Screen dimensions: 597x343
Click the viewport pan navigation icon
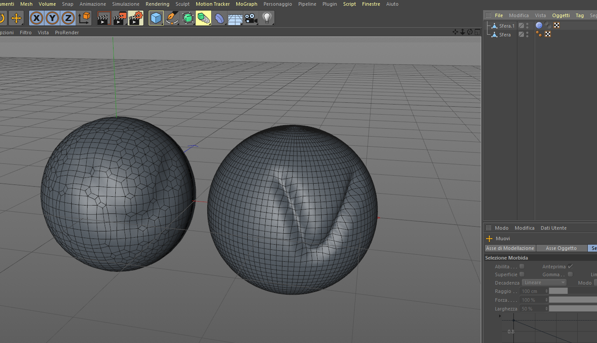coord(455,32)
